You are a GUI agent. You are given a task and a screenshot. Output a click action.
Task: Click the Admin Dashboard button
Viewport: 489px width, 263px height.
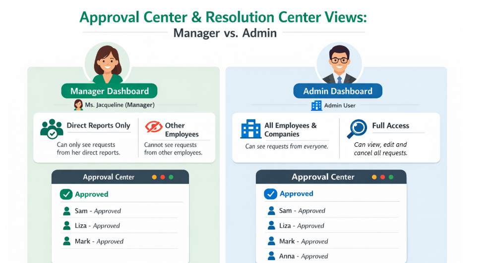pos(338,91)
